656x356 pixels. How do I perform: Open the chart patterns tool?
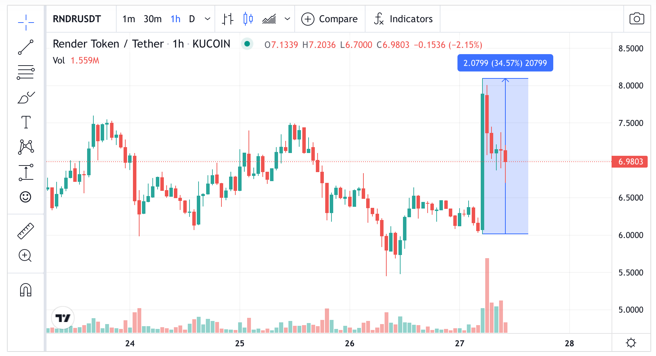click(x=26, y=147)
